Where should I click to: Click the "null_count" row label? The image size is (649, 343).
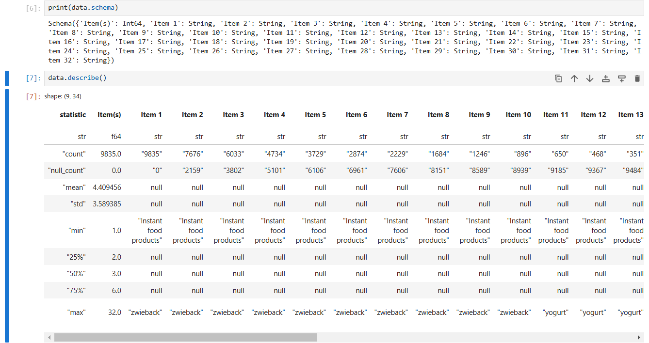pos(66,171)
